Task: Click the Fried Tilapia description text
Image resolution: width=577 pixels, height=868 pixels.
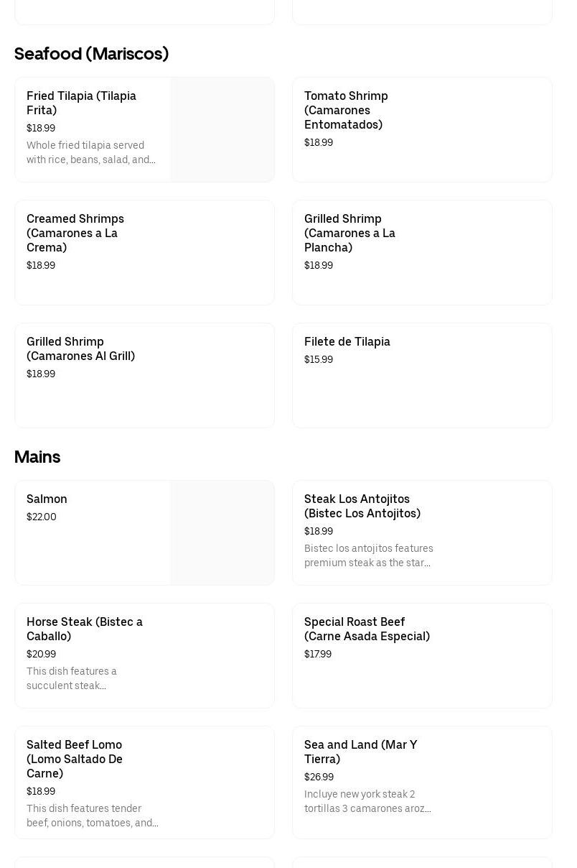Action: [x=91, y=152]
